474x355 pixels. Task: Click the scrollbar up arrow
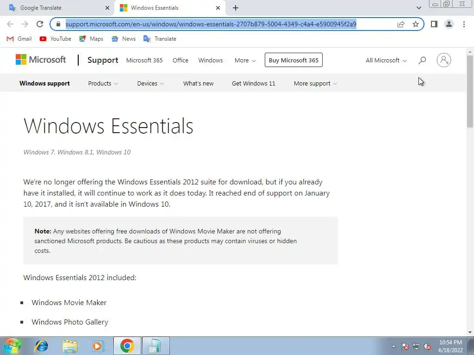click(470, 52)
